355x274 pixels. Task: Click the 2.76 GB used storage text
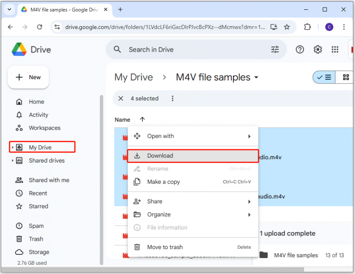(32, 263)
